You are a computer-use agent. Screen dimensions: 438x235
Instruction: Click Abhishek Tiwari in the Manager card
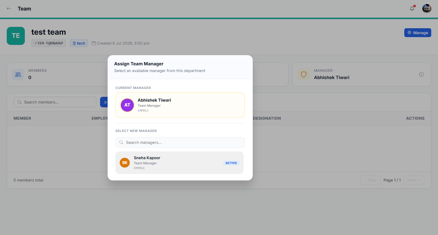(331, 77)
